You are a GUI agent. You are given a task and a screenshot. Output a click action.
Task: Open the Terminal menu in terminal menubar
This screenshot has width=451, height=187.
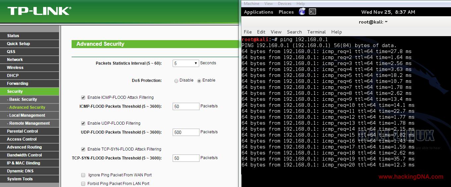(316, 32)
